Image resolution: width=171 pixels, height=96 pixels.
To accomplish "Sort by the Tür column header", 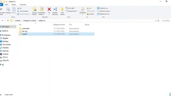I will (71, 25).
